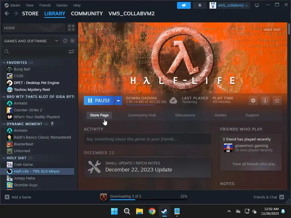Image resolution: width=291 pixels, height=218 pixels.
Task: Click the announcements megaphone button
Action: pyautogui.click(x=184, y=5)
